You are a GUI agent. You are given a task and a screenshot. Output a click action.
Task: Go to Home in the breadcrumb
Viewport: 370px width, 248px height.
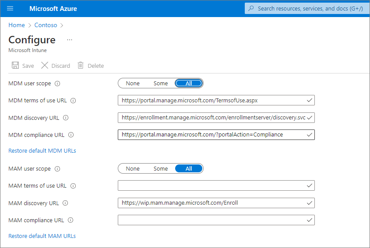coord(17,25)
